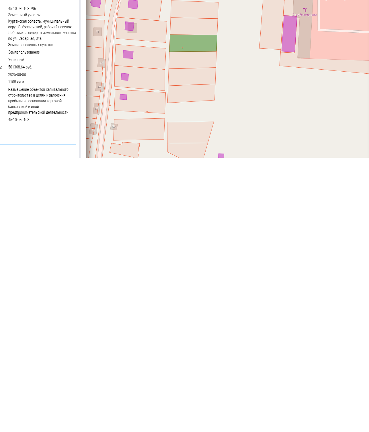
Task: Click the date 2025-08-08
Action: [x=17, y=74]
